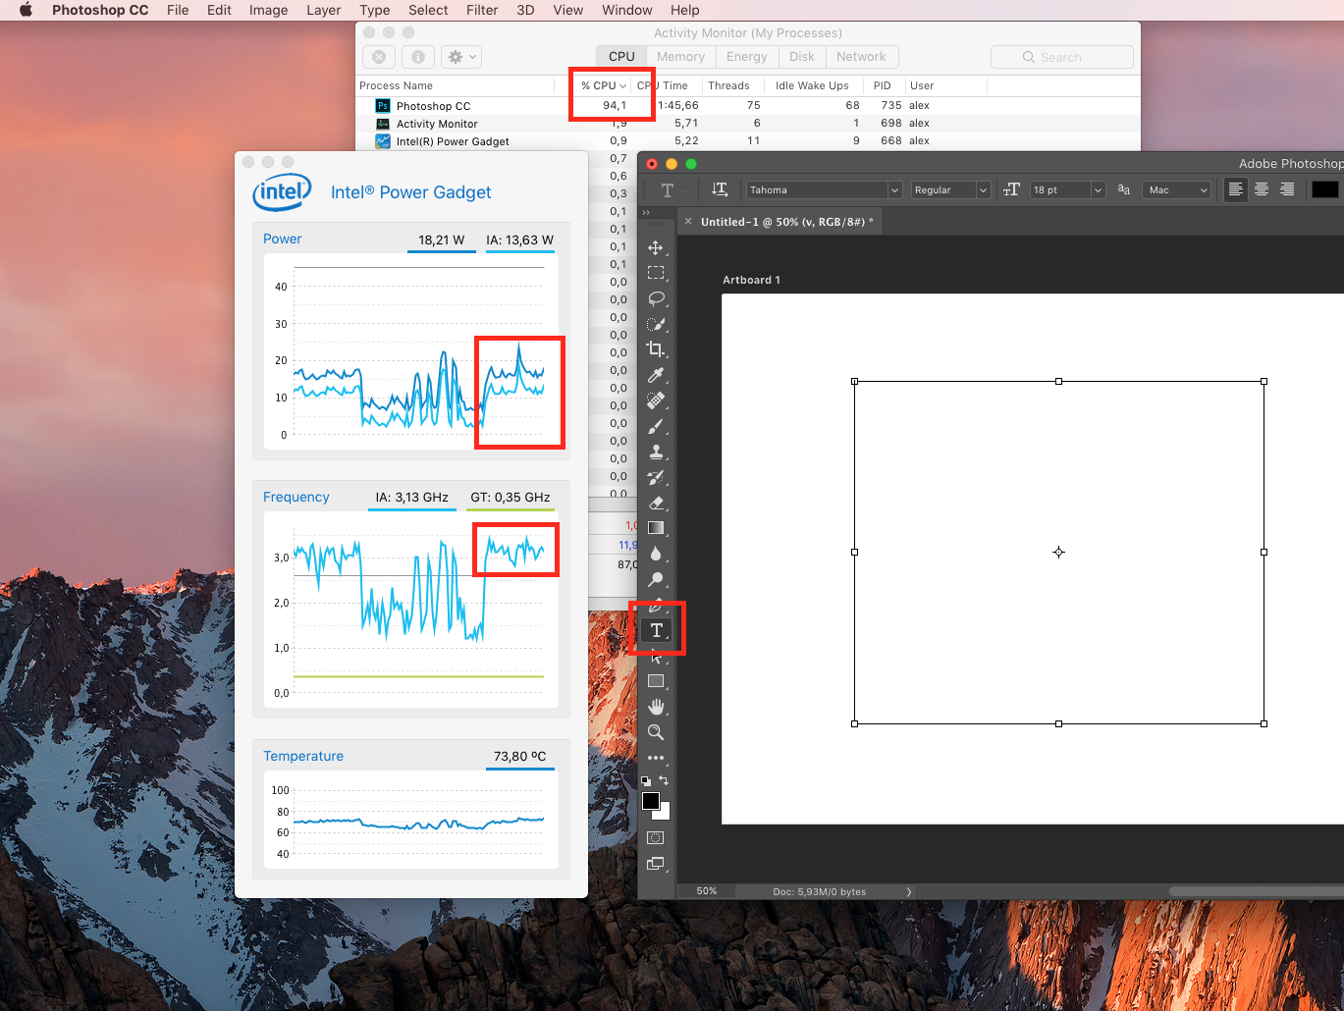Reset default foreground and background colors
Screen dimensions: 1344x1011
(x=645, y=781)
